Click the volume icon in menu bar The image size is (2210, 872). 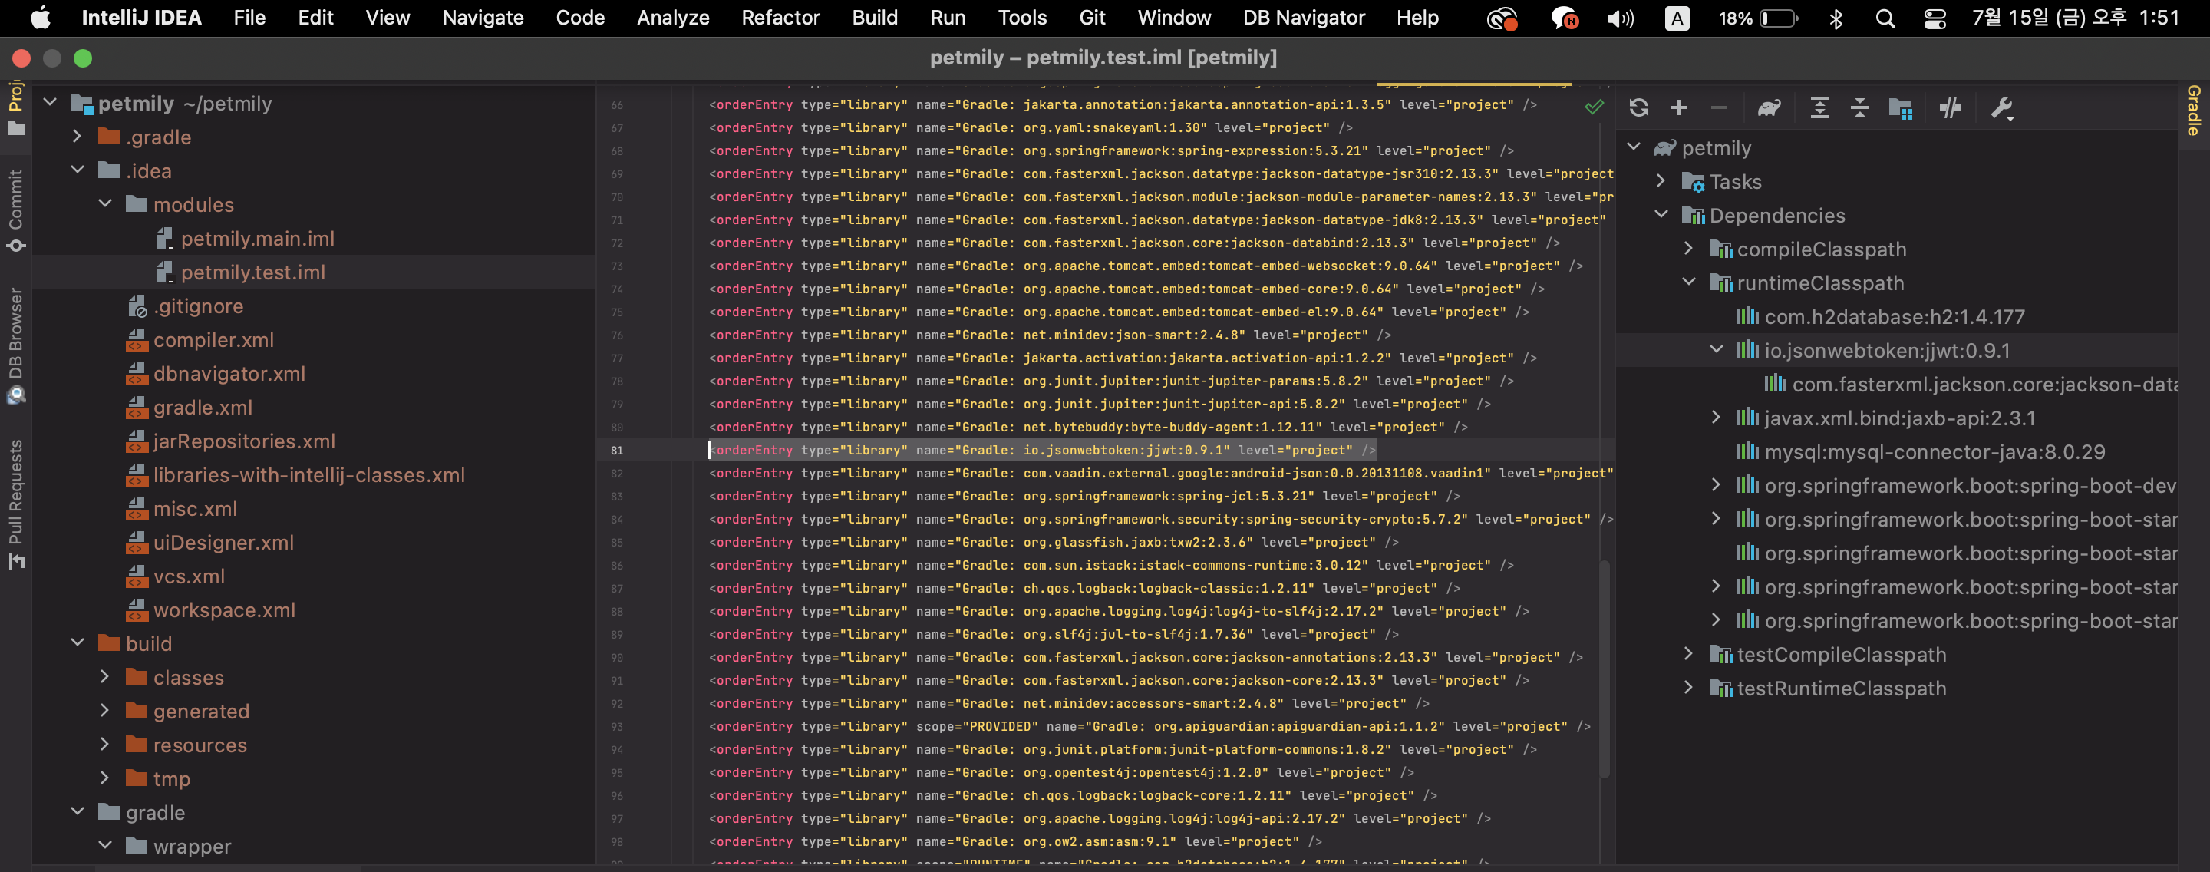click(1620, 18)
